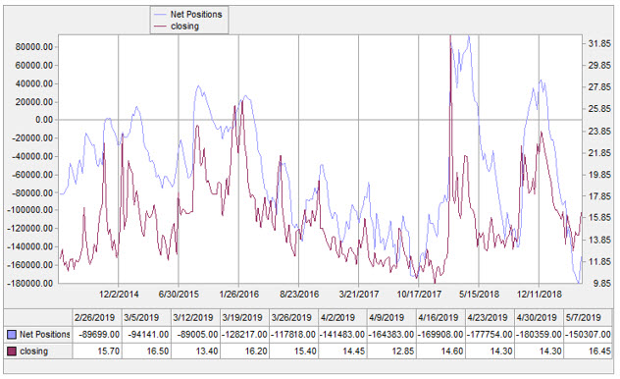This screenshot has height=379, width=620.
Task: Select the -177754.00 net positions cell
Action: click(x=490, y=335)
